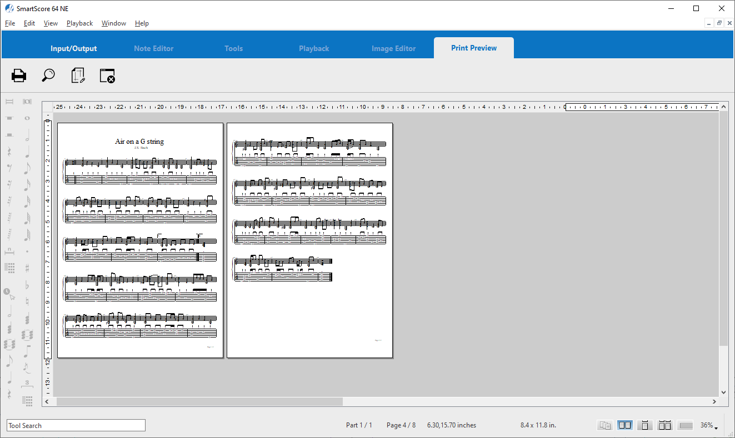Select the natural accidental in the palette
The image size is (735, 438).
pos(27,301)
